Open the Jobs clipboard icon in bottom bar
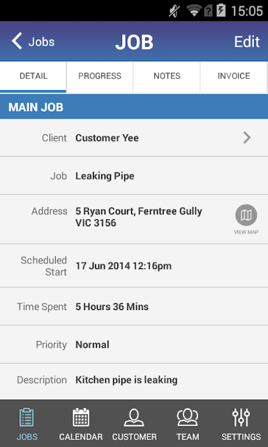268x447 pixels. click(27, 418)
